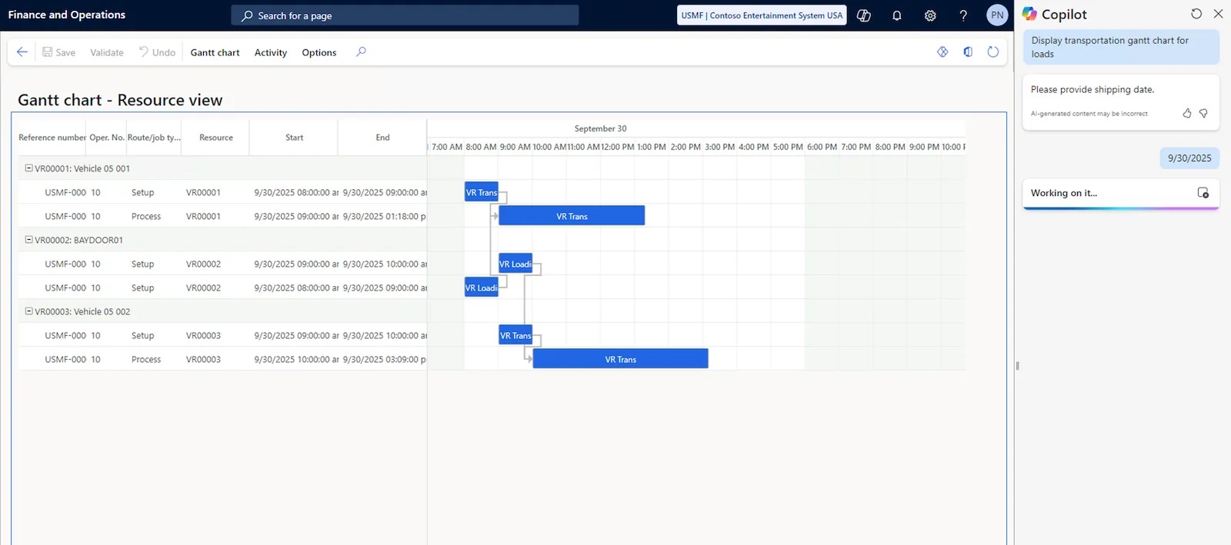Stop the Copilot 'Working on it' response
This screenshot has width=1231, height=545.
pos(1203,193)
